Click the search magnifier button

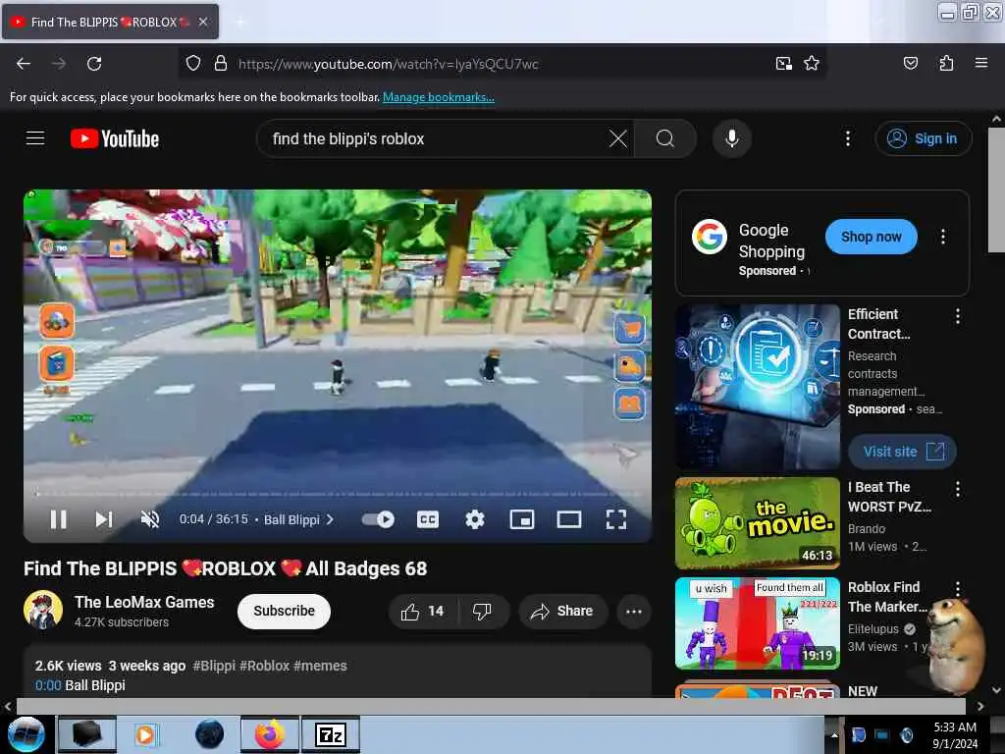tap(665, 138)
